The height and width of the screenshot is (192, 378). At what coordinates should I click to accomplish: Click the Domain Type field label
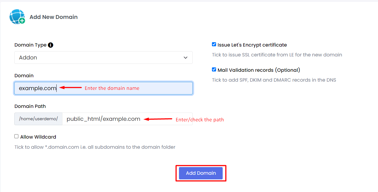(31, 45)
